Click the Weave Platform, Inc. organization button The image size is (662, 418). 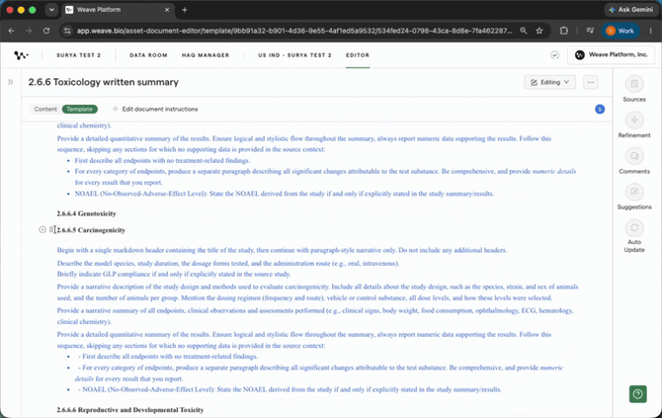[611, 55]
